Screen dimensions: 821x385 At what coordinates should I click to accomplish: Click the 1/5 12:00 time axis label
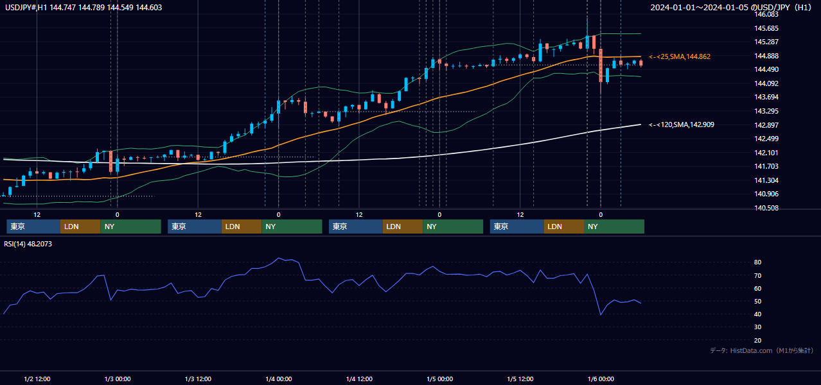(x=520, y=379)
